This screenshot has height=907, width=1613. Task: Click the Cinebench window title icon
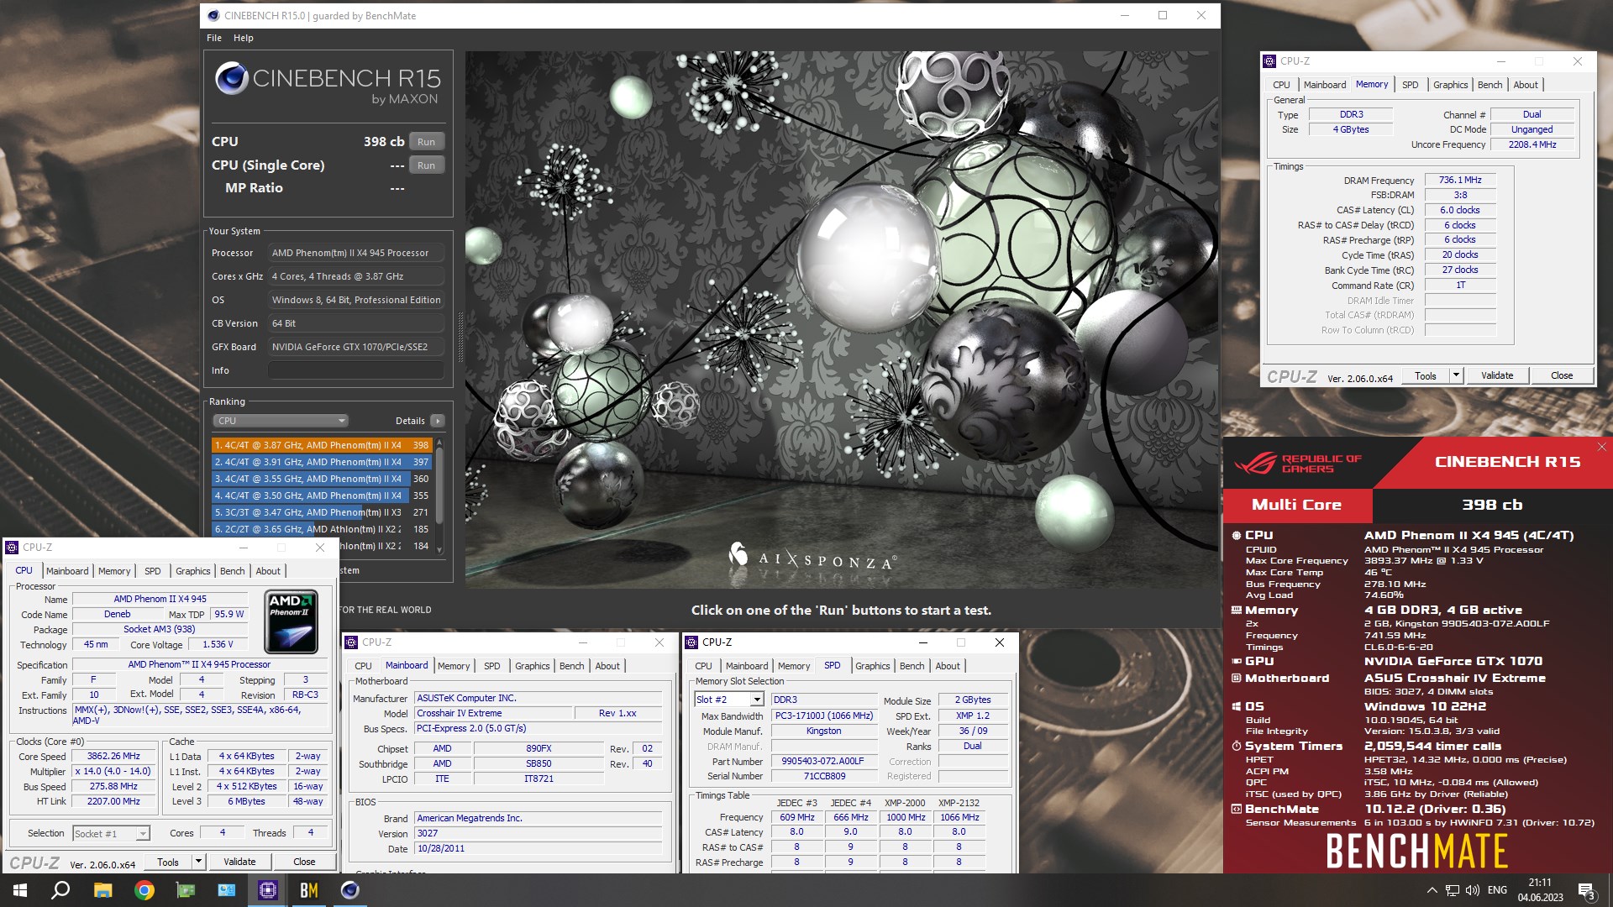click(213, 15)
